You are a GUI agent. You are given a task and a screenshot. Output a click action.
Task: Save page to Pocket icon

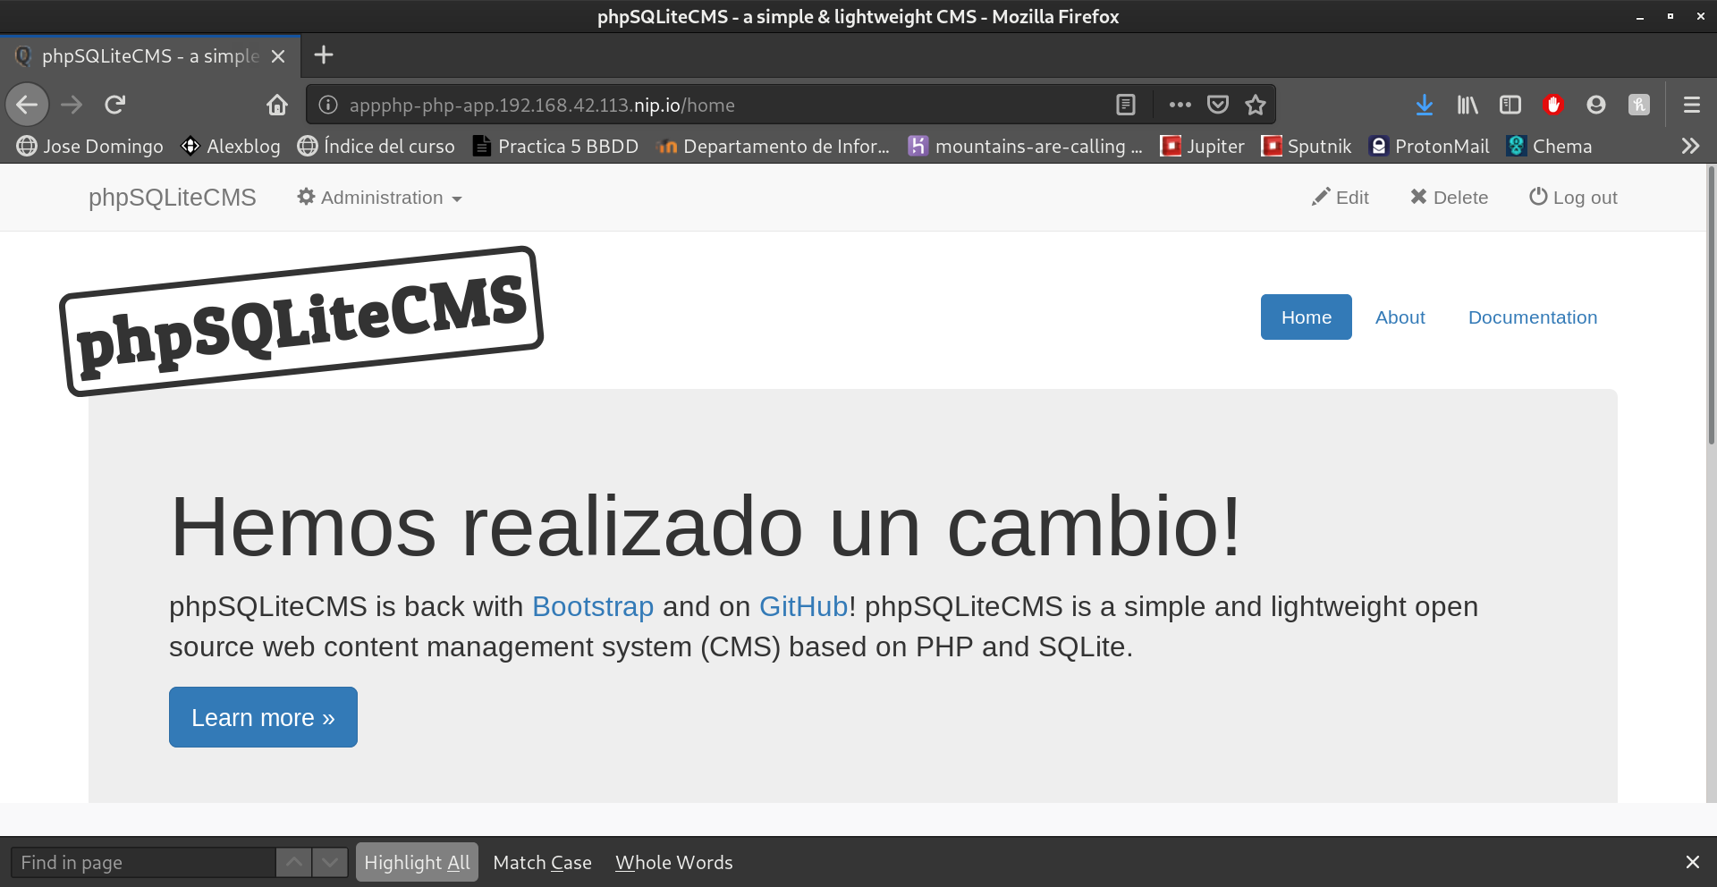(x=1218, y=105)
